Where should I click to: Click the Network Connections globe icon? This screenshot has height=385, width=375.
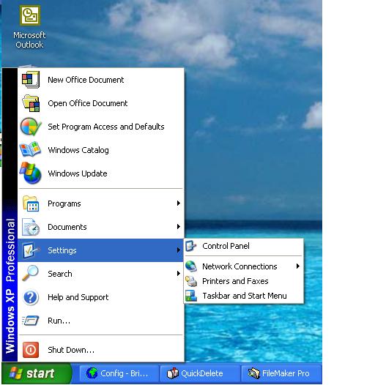191,266
